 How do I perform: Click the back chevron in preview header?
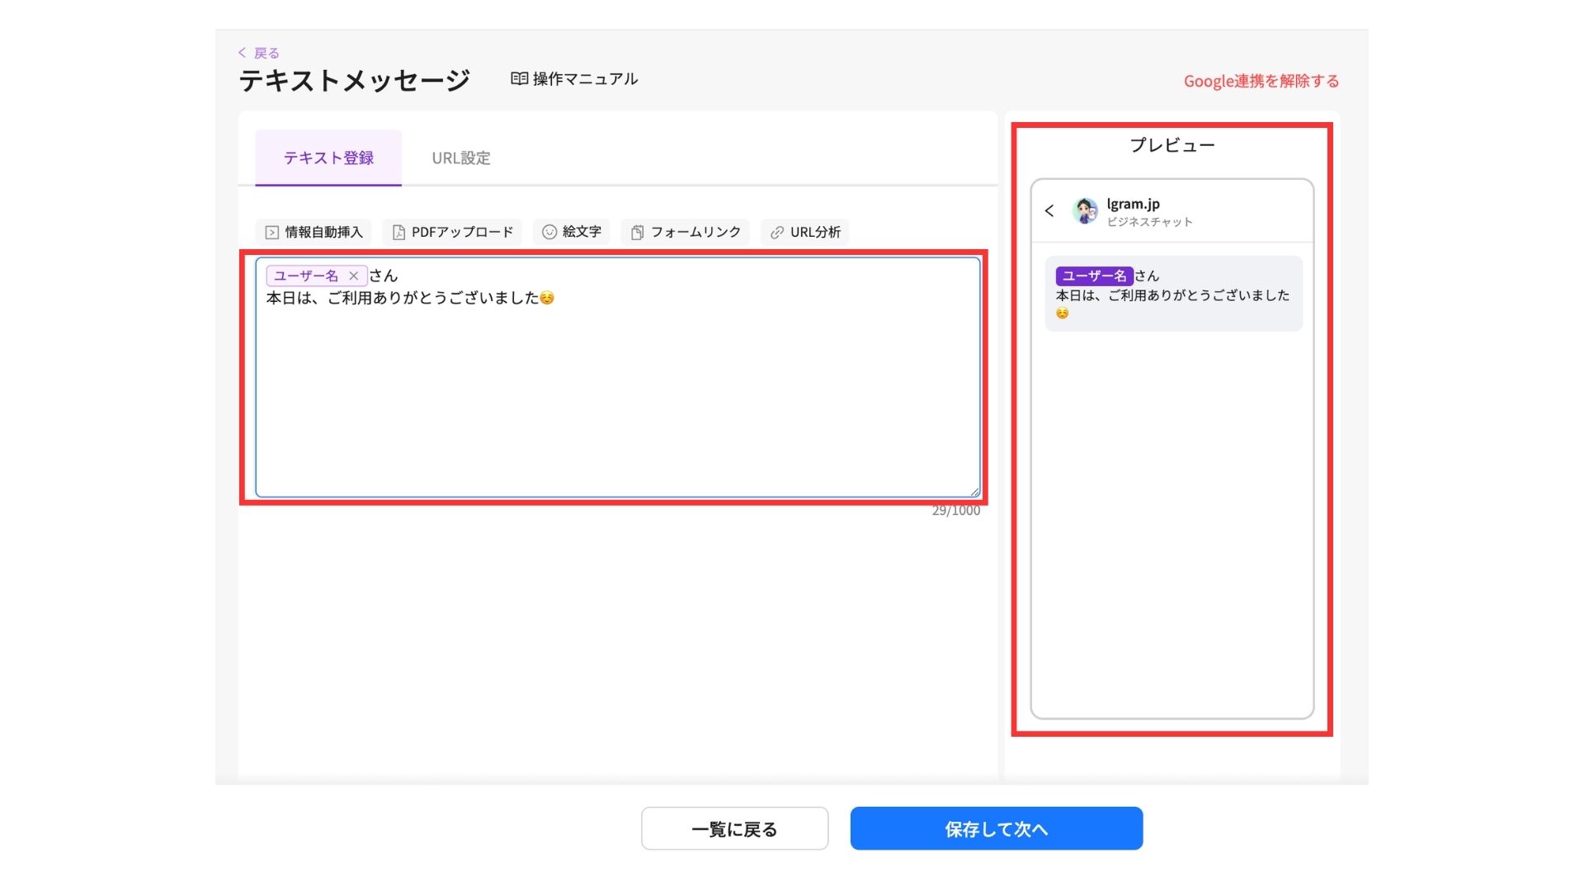coord(1049,211)
